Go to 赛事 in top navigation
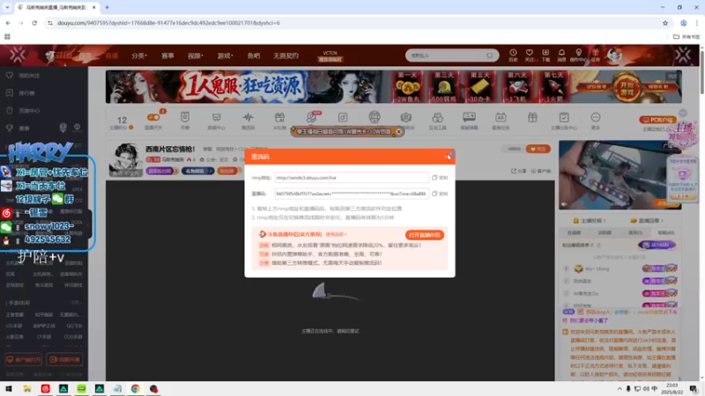The height and width of the screenshot is (396, 705). point(167,55)
